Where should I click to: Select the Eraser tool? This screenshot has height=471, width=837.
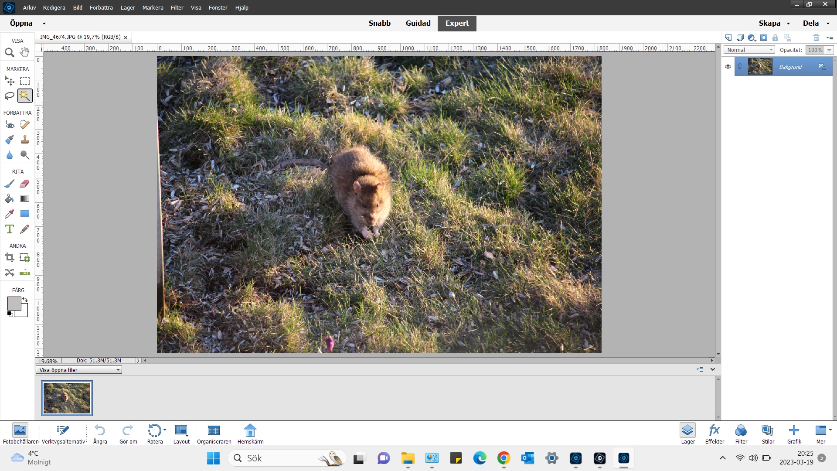click(24, 184)
